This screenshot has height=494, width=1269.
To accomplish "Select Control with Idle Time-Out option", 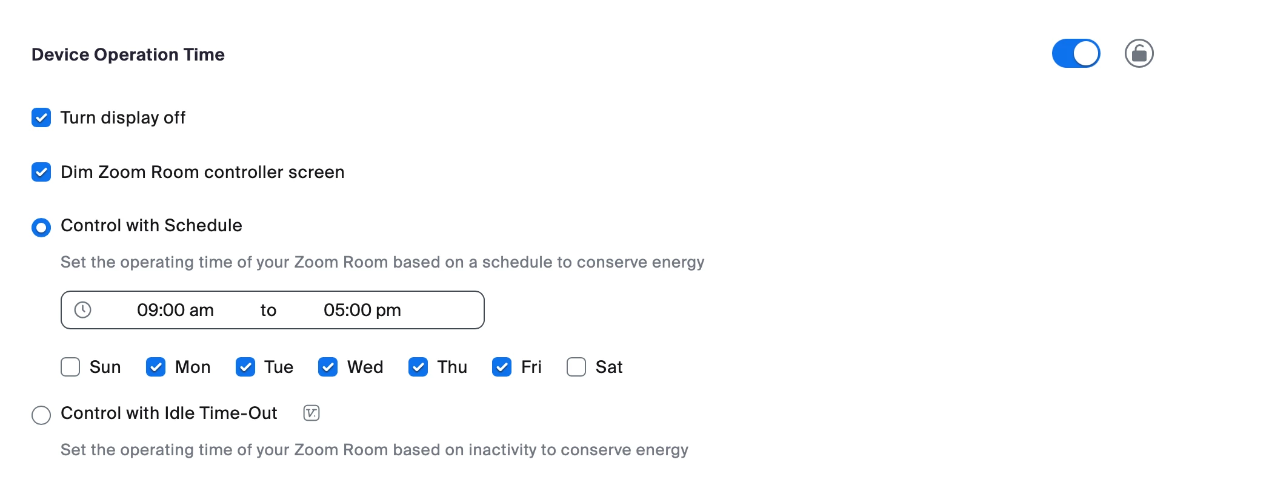I will 41,415.
